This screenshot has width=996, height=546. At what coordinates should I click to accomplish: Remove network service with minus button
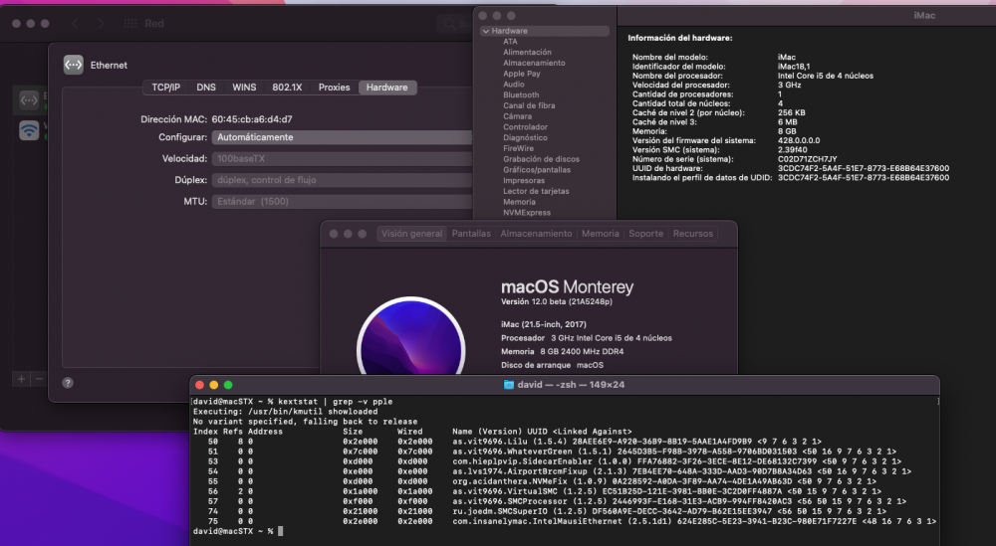click(x=39, y=379)
